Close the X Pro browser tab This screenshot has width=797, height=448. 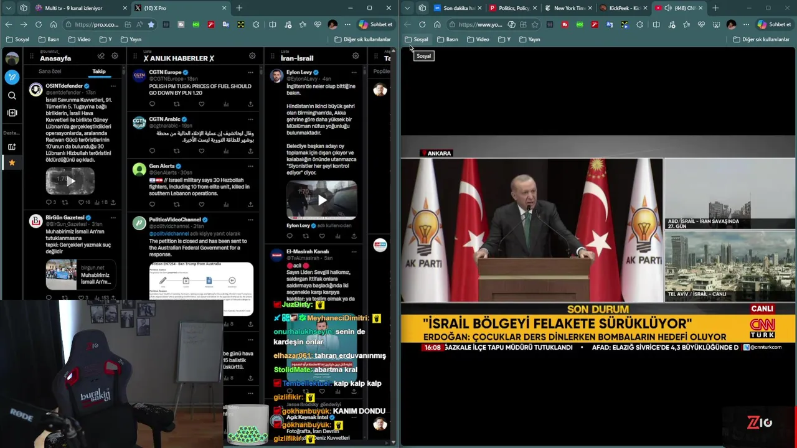coord(225,8)
